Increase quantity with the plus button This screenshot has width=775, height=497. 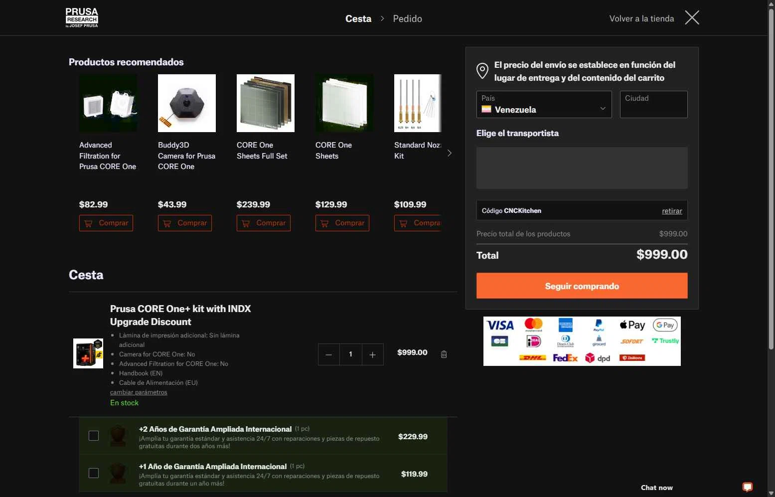point(372,354)
